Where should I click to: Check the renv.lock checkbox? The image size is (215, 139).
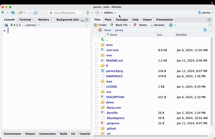[96, 50]
